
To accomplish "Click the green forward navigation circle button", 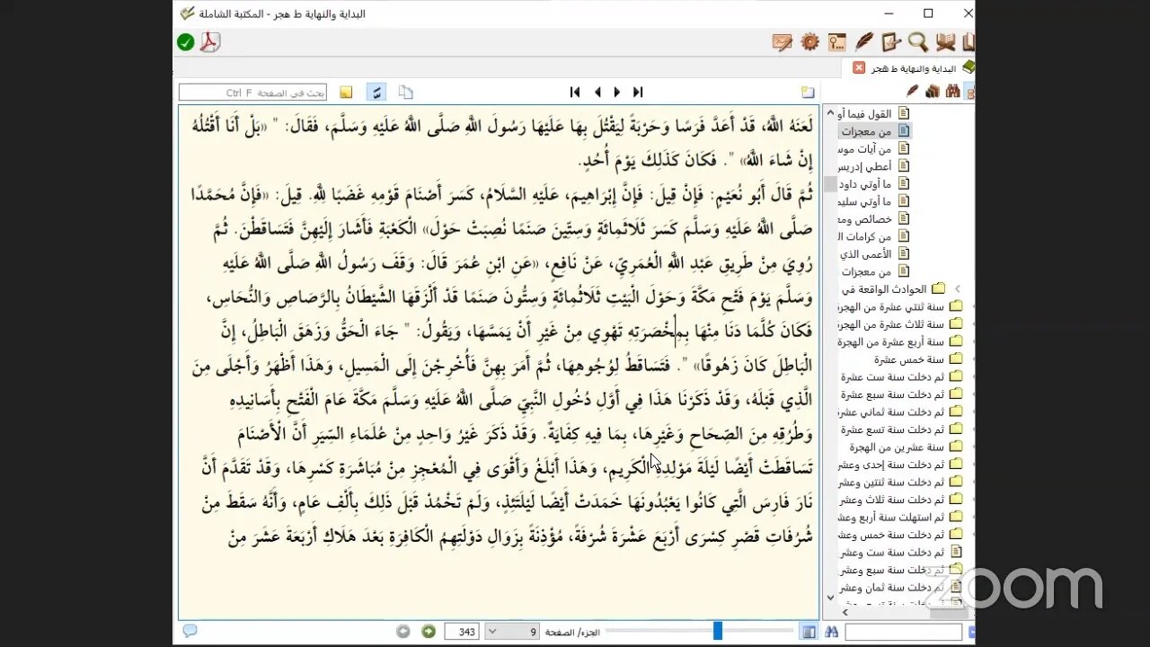I will tap(429, 632).
